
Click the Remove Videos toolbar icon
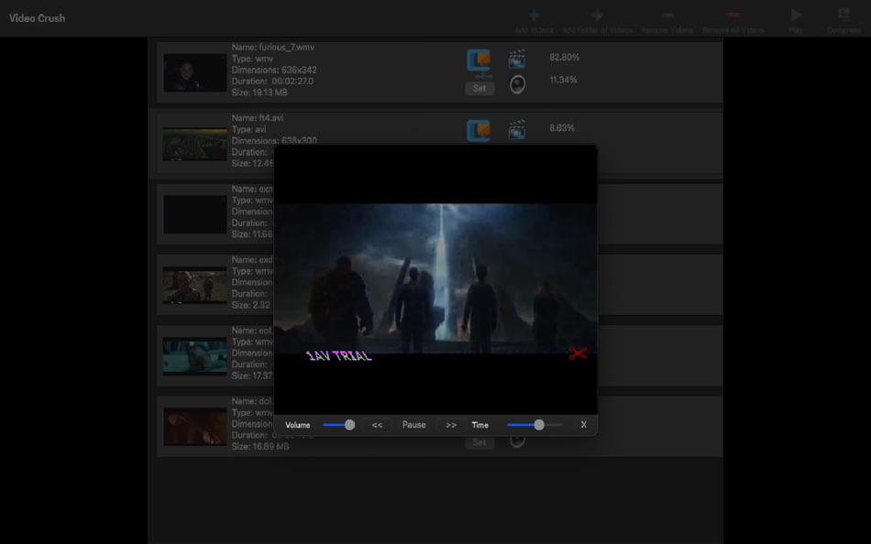[x=667, y=15]
